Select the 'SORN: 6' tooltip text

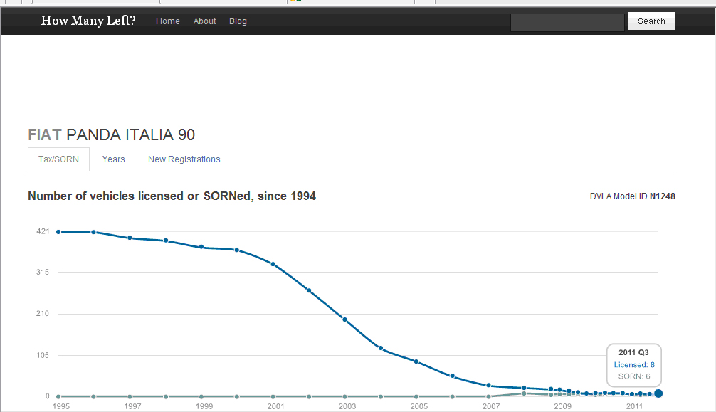point(634,376)
